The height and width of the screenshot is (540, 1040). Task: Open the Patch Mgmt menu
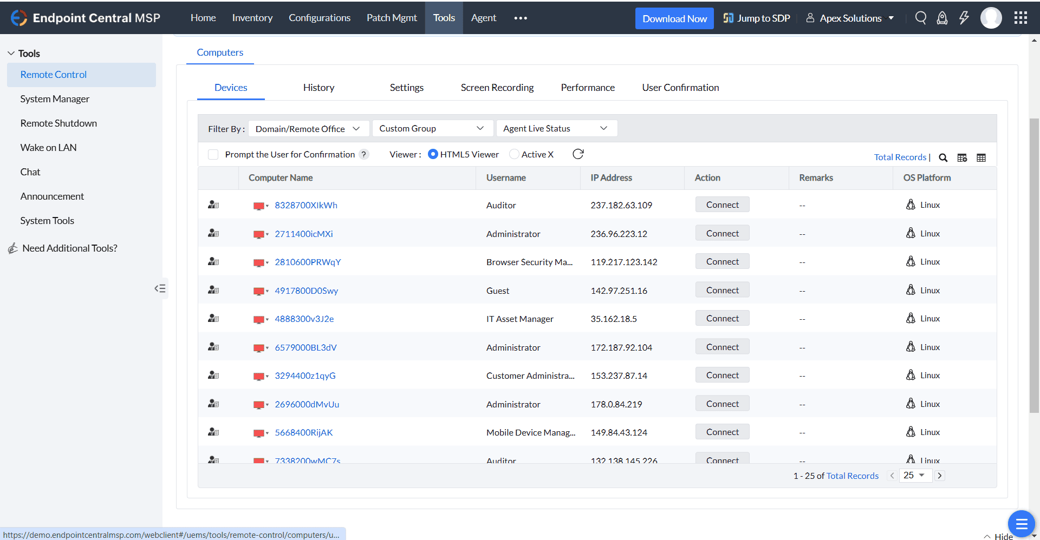392,17
